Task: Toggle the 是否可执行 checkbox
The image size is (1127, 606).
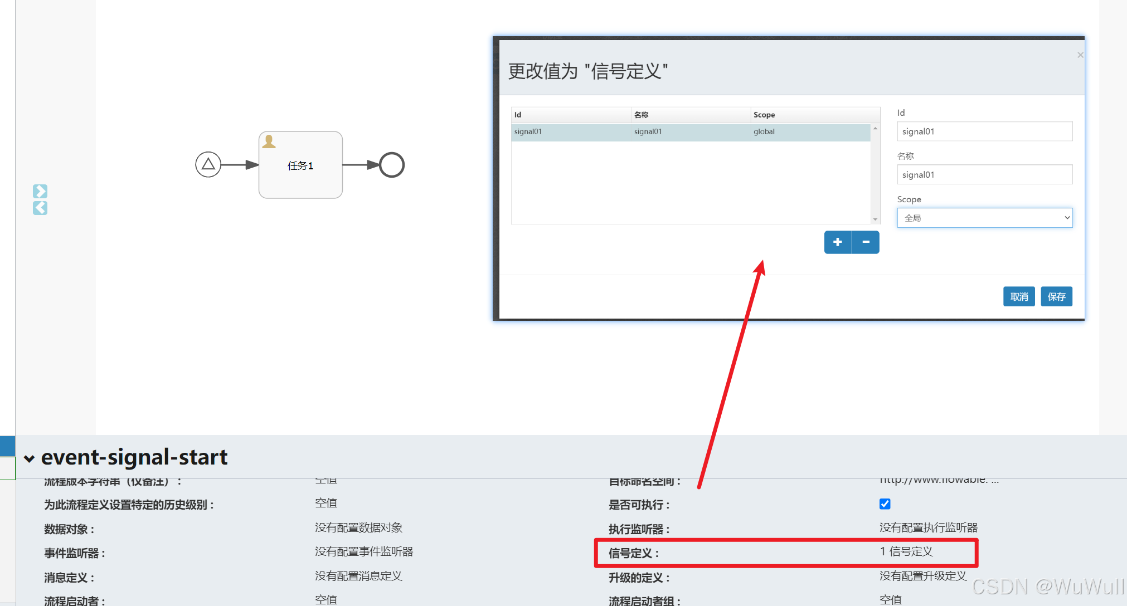Action: coord(885,504)
